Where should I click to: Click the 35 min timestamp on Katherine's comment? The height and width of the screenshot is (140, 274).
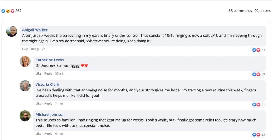60,73
